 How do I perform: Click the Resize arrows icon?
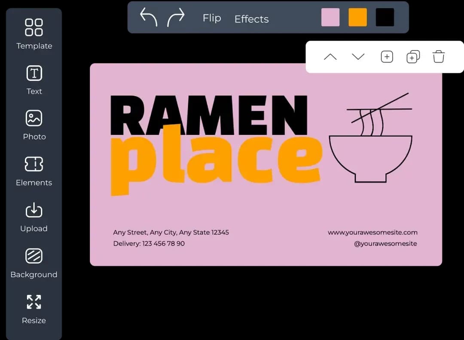34,302
